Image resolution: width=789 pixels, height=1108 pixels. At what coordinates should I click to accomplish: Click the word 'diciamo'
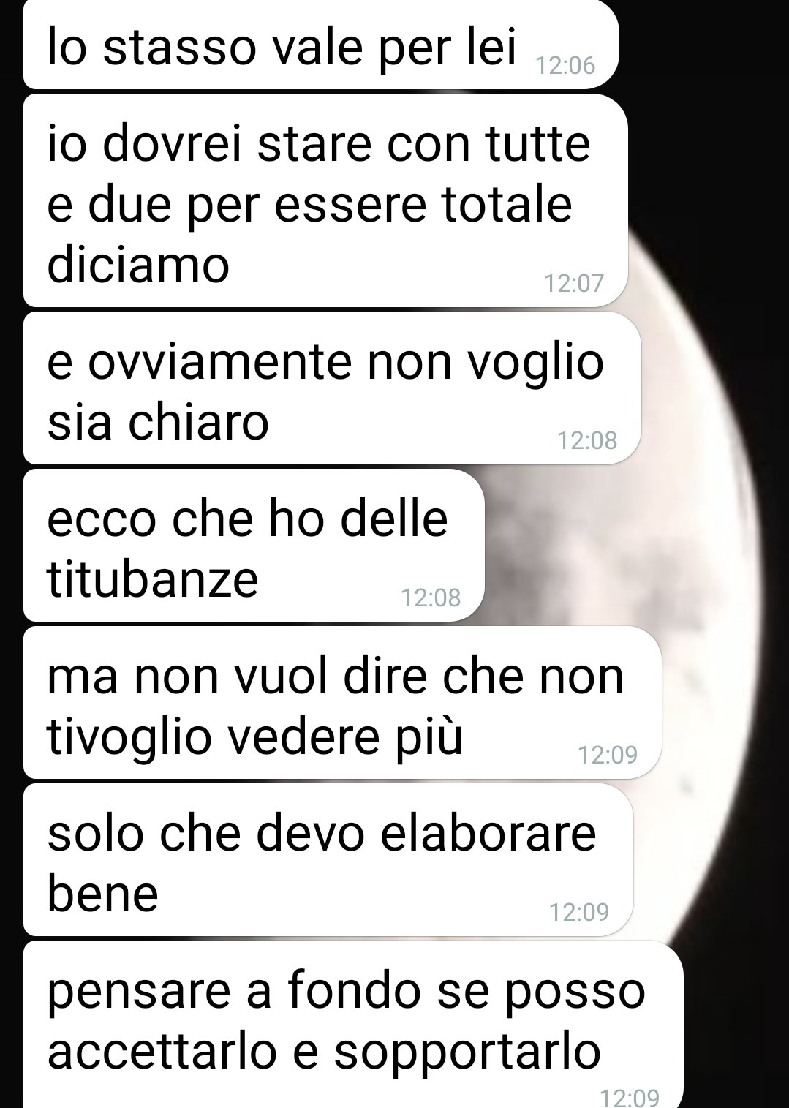[x=139, y=264]
